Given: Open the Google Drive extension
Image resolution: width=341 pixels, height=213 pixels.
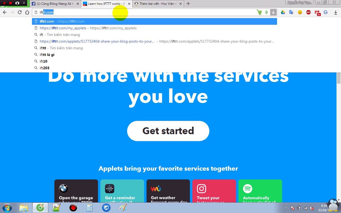Looking at the screenshot, I should [x=283, y=12].
